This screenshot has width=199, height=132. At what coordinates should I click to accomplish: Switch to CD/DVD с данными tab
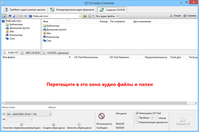(55, 53)
